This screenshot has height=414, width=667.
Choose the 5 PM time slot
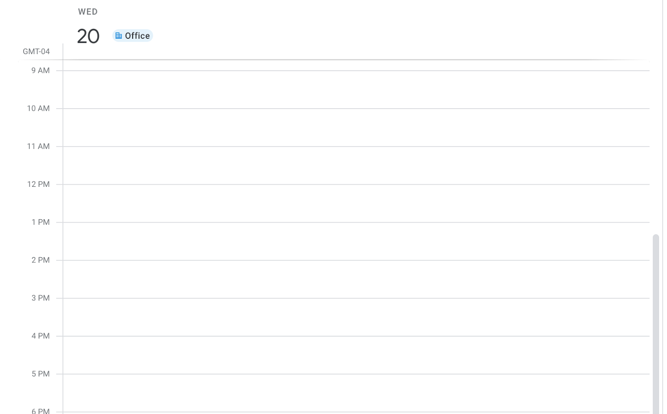(x=356, y=393)
